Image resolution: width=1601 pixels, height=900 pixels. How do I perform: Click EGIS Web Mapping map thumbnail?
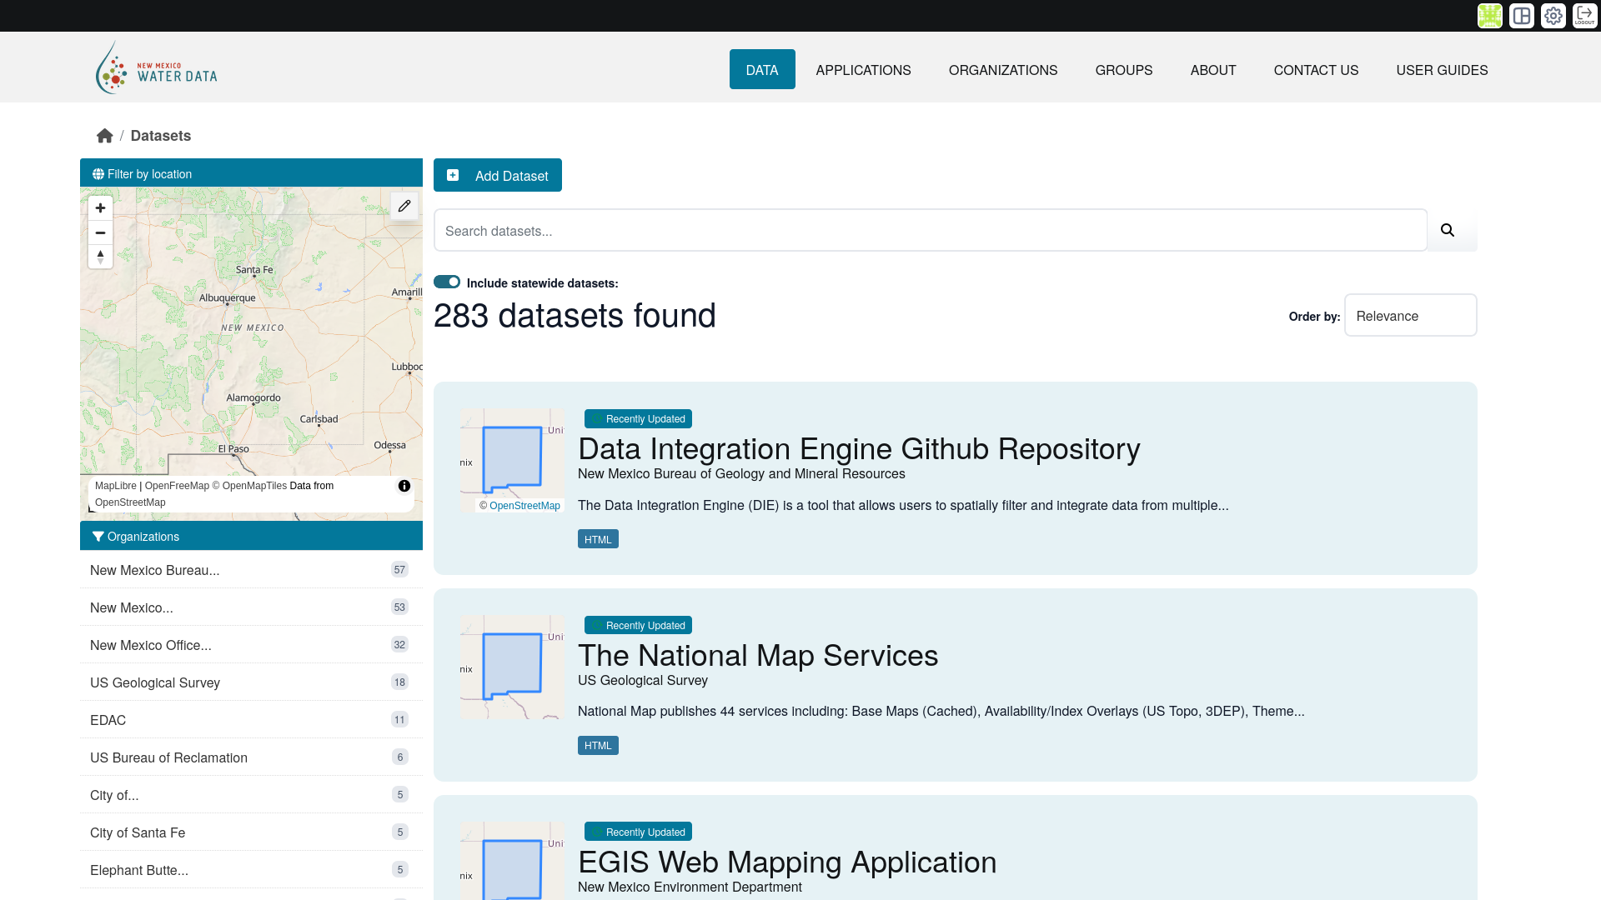pos(512,860)
